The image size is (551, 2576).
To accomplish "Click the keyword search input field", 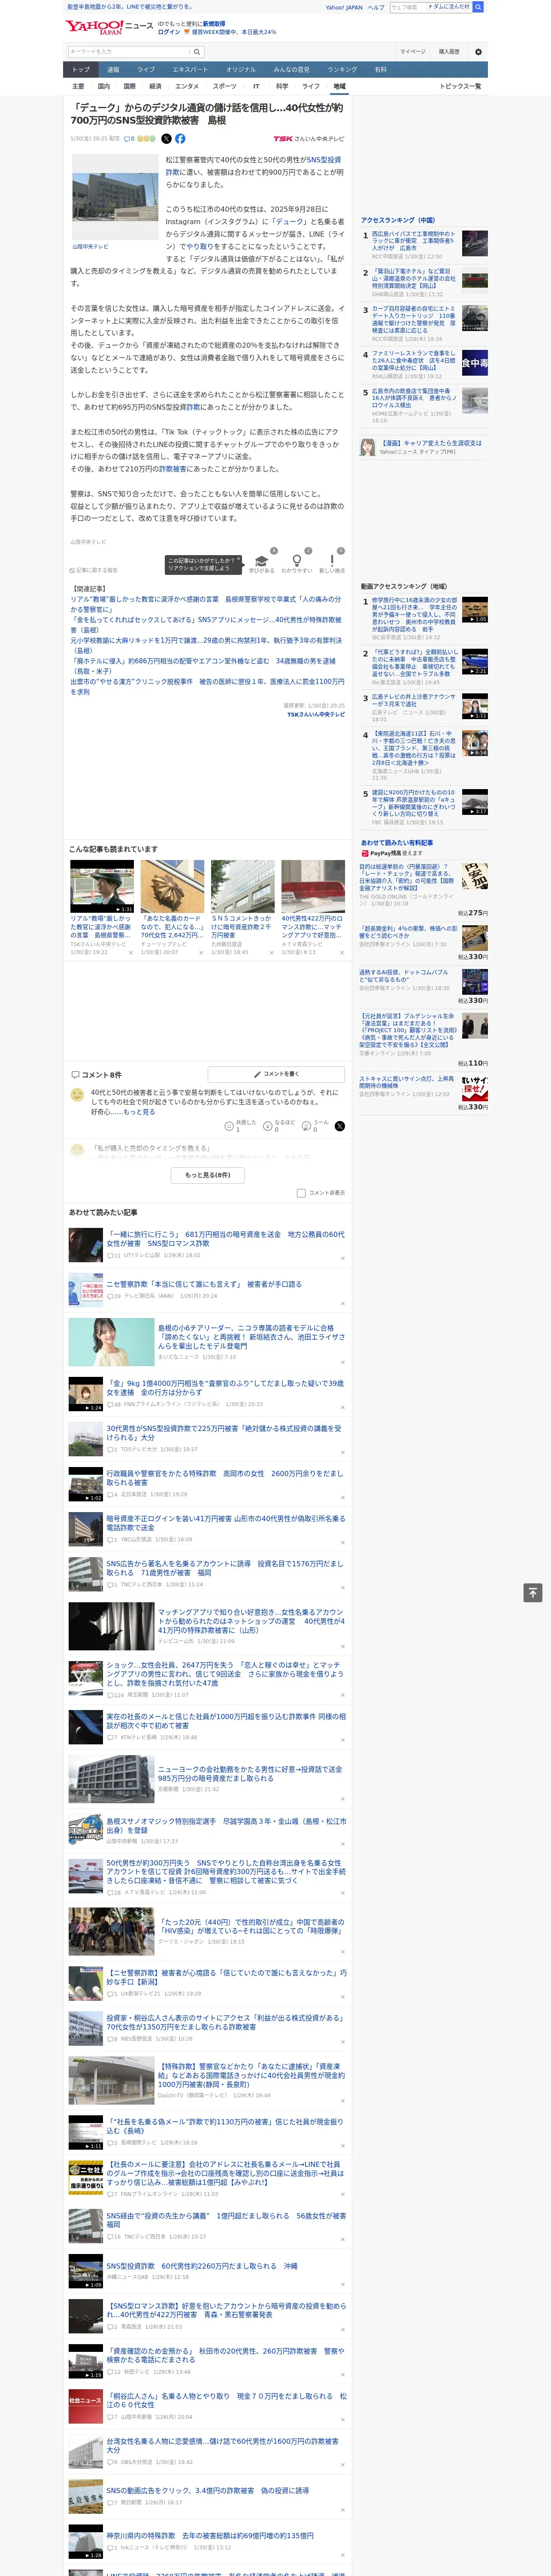I will pos(129,52).
